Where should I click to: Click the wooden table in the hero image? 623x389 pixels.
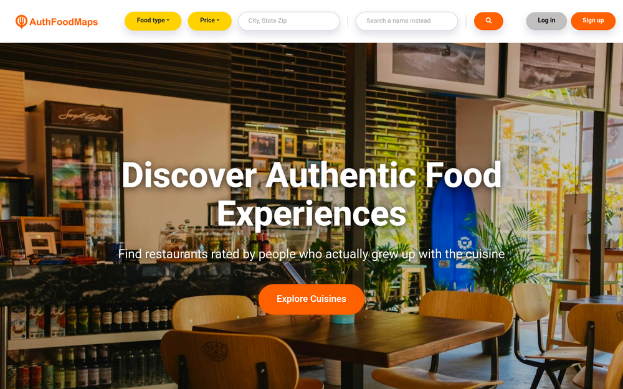pyautogui.click(x=349, y=337)
